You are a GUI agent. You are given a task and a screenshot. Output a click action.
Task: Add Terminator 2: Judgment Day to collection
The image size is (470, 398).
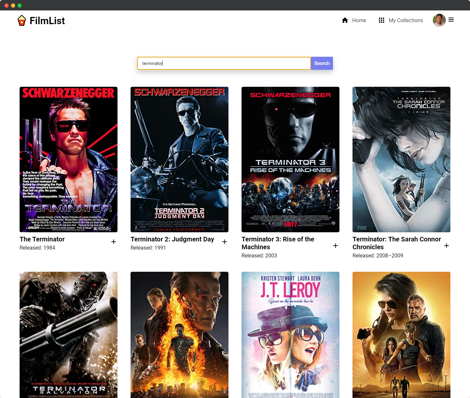[x=225, y=242]
